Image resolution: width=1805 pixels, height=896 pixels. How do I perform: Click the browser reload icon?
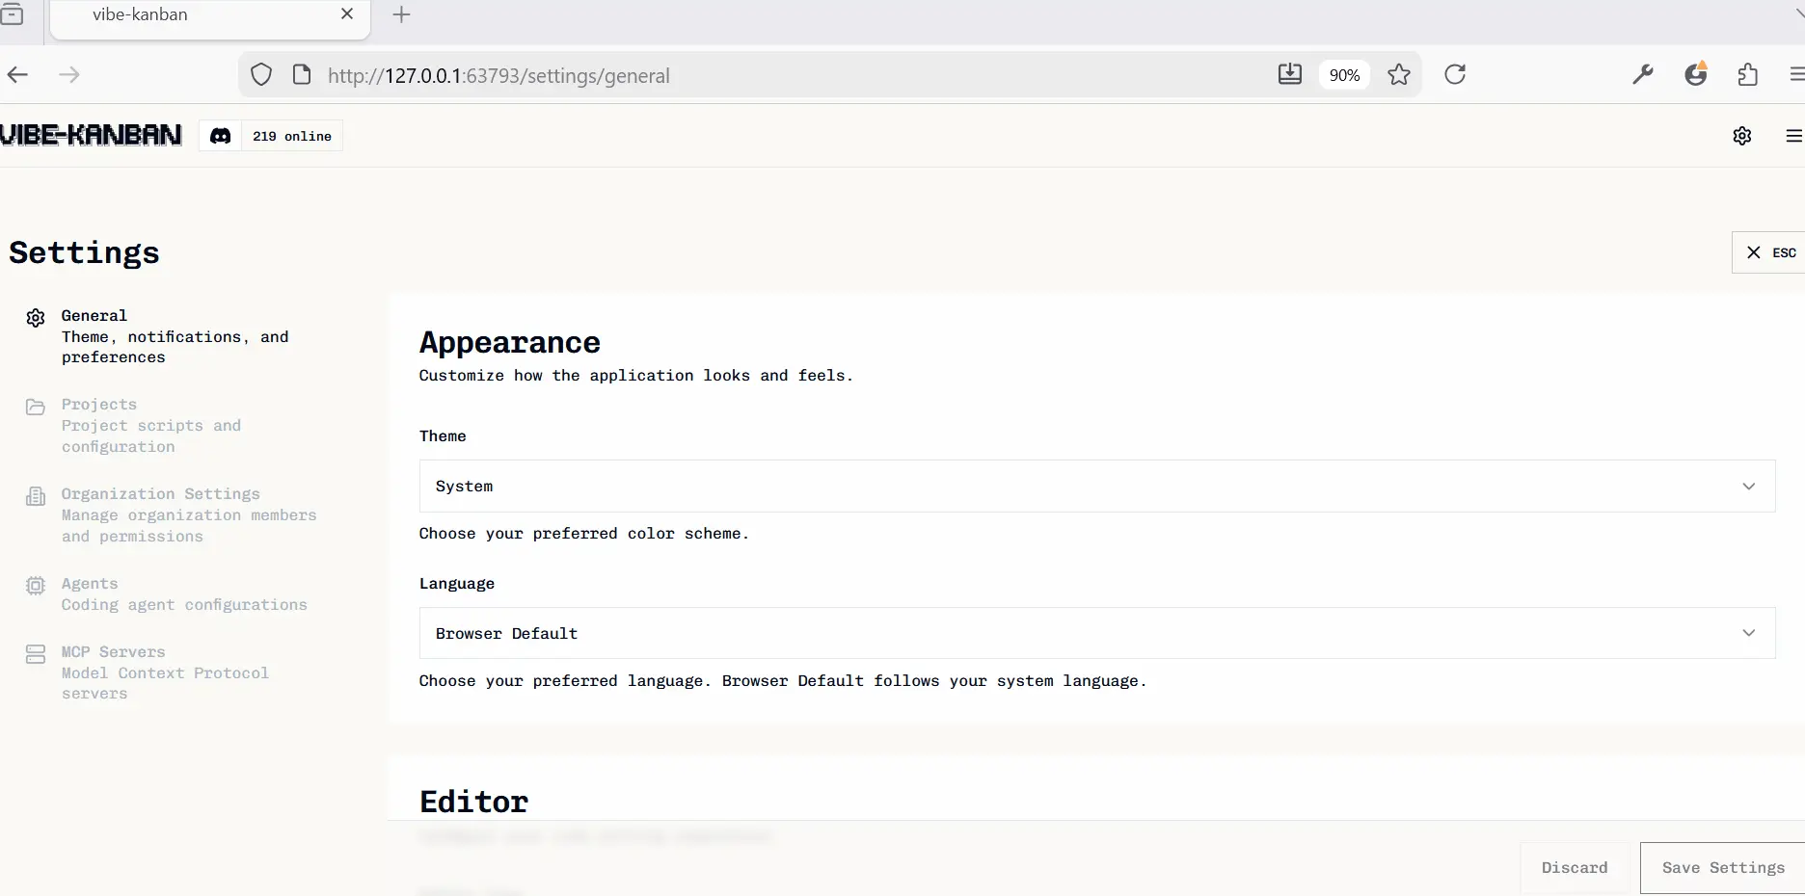point(1455,75)
